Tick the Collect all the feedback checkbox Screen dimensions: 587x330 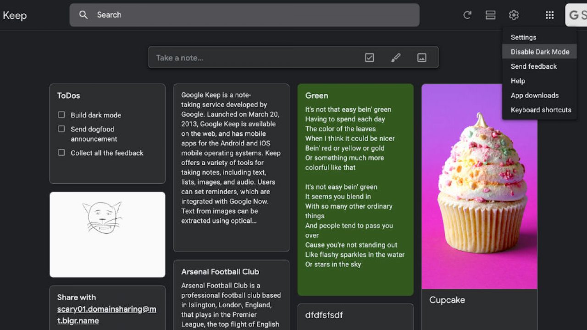tap(61, 153)
